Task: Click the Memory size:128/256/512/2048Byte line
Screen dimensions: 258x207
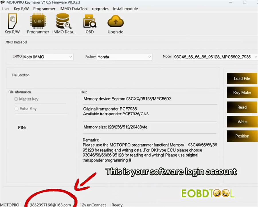Action: click(x=116, y=127)
